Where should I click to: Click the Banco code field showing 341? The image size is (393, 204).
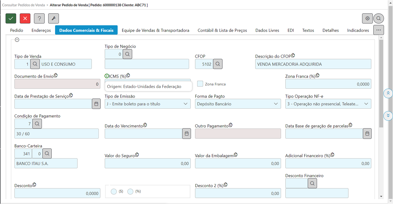(x=23, y=153)
